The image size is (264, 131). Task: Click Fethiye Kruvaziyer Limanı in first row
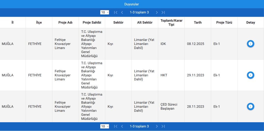pyautogui.click(x=62, y=44)
